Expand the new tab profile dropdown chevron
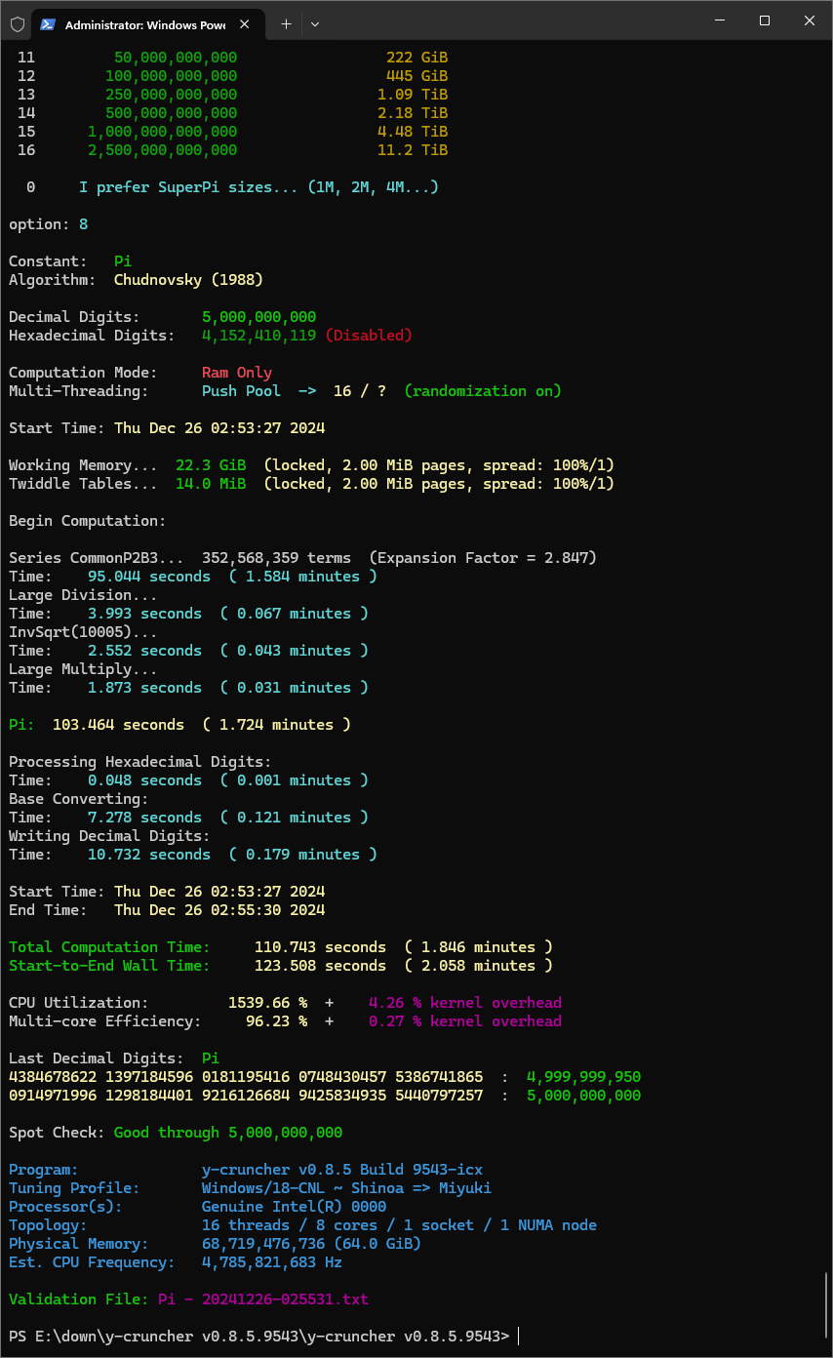Viewport: 833px width, 1358px height. pyautogui.click(x=314, y=24)
